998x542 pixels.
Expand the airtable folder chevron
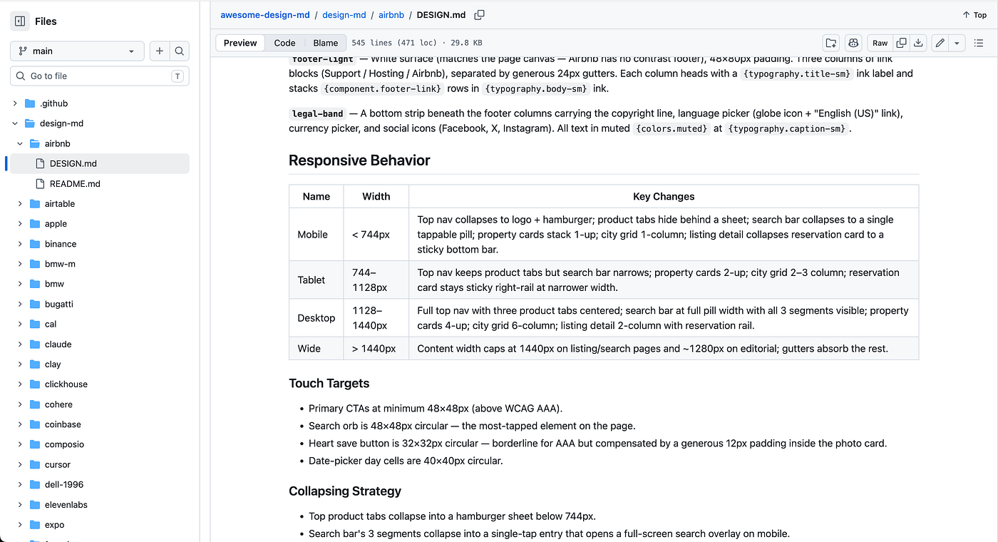pyautogui.click(x=20, y=204)
